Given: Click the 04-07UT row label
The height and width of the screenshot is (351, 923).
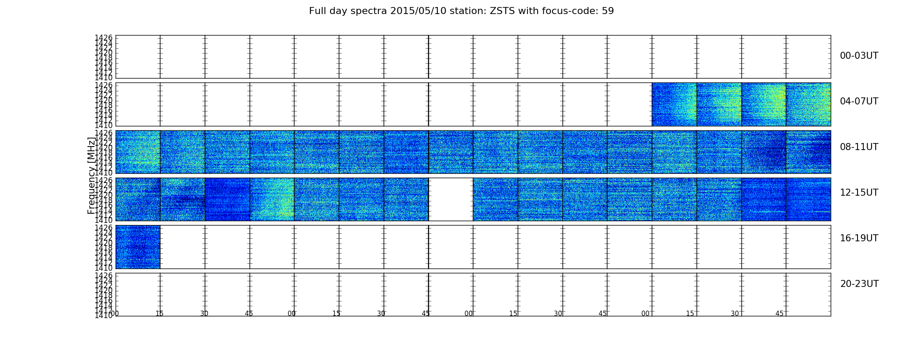Looking at the screenshot, I should [859, 101].
